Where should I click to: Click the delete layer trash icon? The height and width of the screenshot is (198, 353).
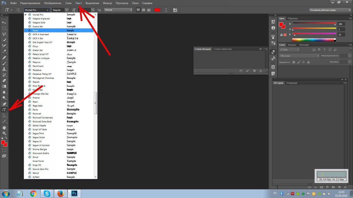point(345,187)
